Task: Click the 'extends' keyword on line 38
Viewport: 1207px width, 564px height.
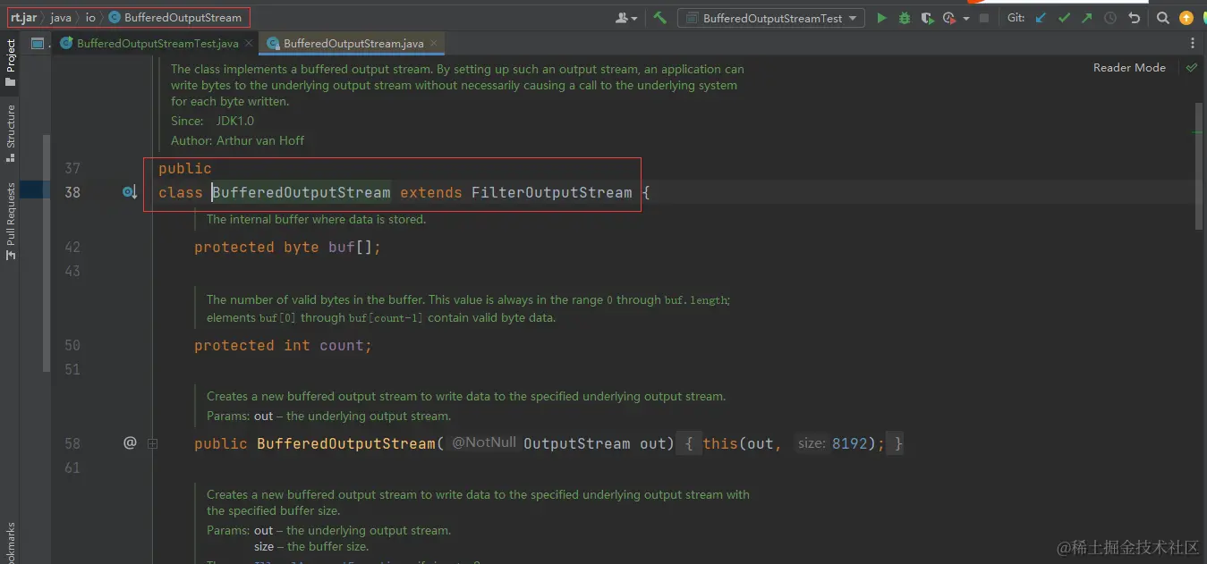Action: pyautogui.click(x=431, y=192)
